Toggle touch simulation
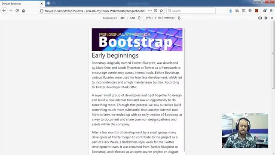The image size is (275, 155). (179, 18)
